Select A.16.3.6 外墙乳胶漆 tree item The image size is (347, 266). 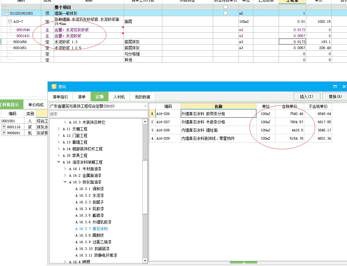coord(93,222)
